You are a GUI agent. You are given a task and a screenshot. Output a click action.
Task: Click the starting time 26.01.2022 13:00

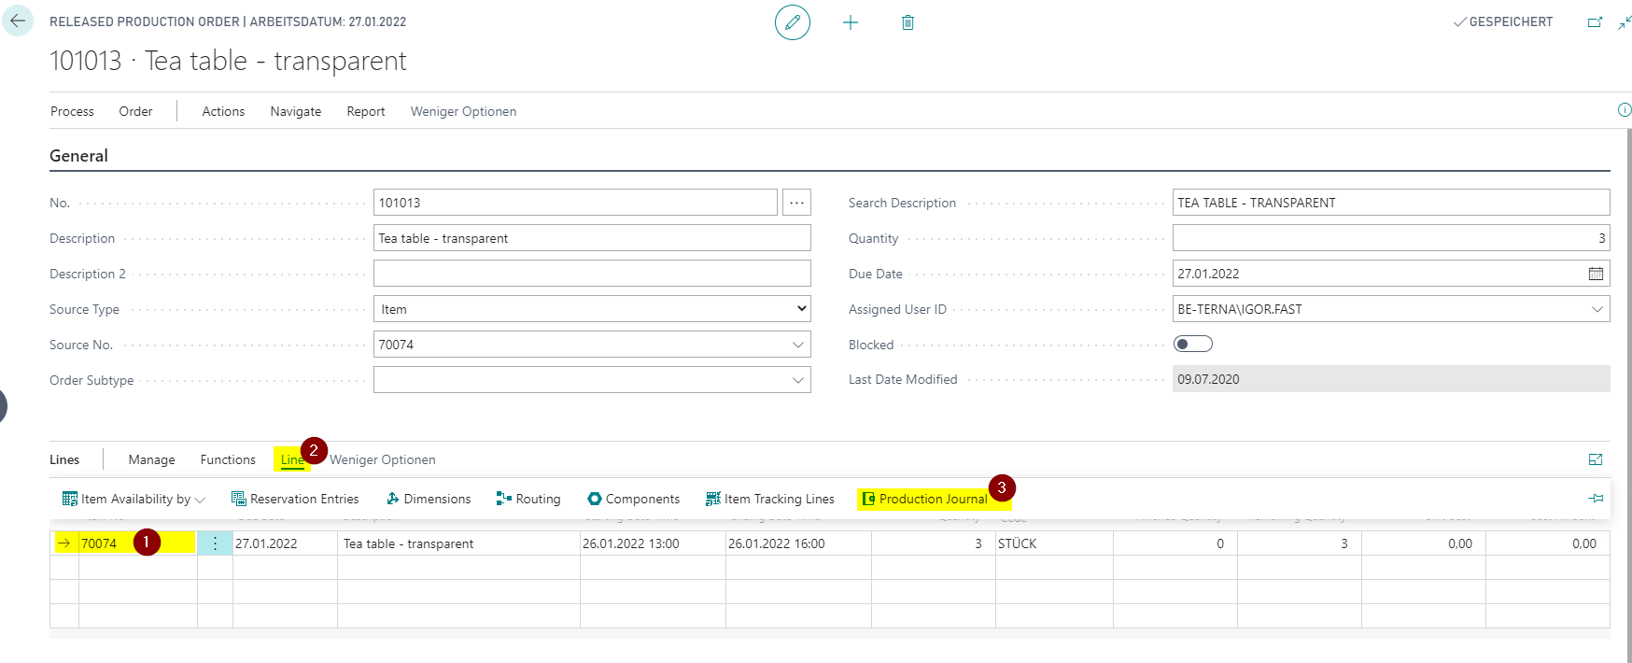click(630, 543)
